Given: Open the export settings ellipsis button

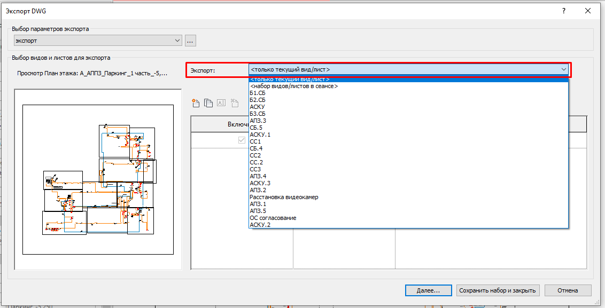Looking at the screenshot, I should pos(191,41).
